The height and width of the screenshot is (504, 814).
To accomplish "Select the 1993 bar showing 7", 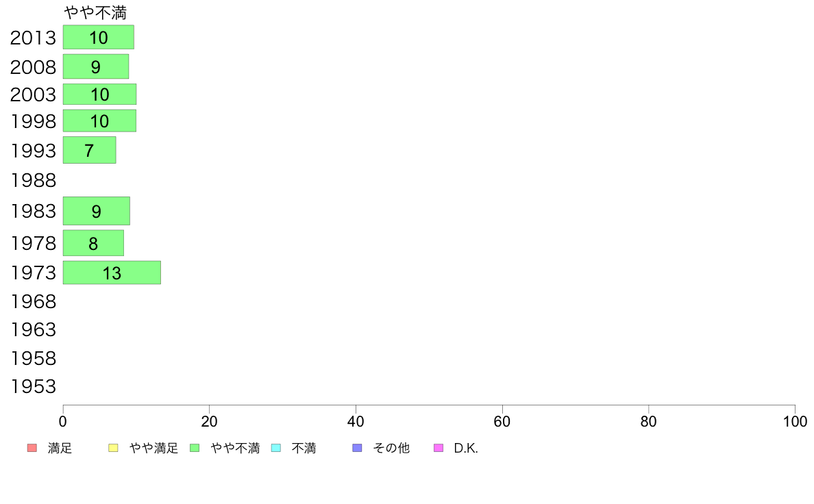I will pyautogui.click(x=89, y=150).
